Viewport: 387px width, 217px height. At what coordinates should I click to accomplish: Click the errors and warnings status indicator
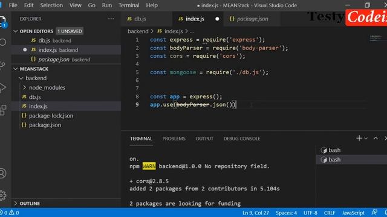click(10, 213)
